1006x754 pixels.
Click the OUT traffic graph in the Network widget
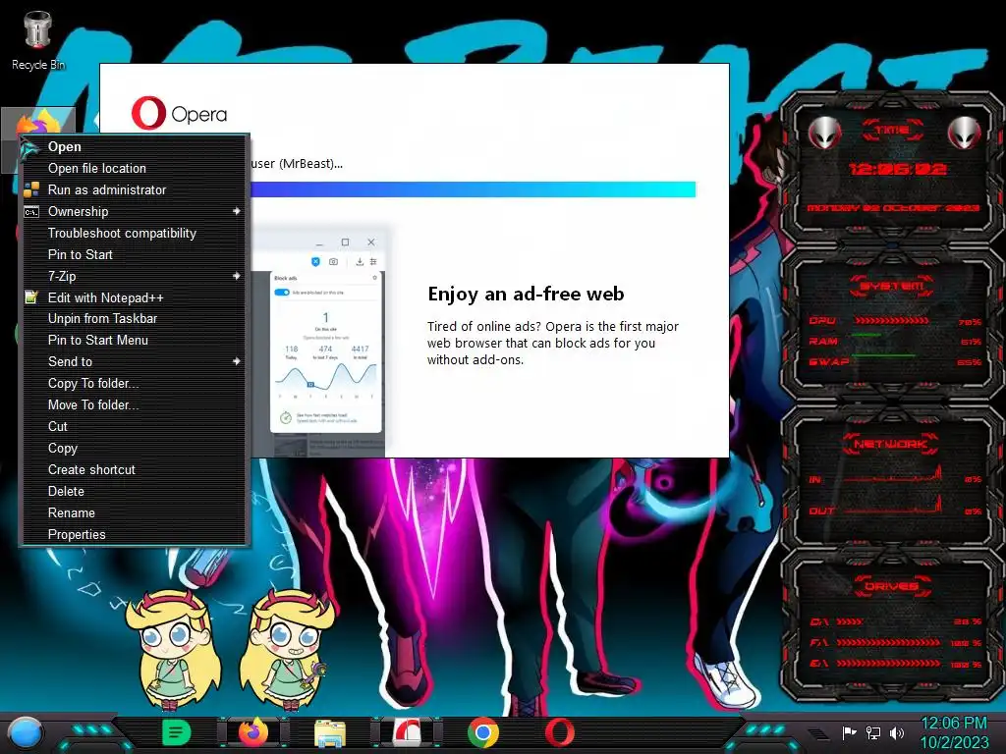click(892, 506)
